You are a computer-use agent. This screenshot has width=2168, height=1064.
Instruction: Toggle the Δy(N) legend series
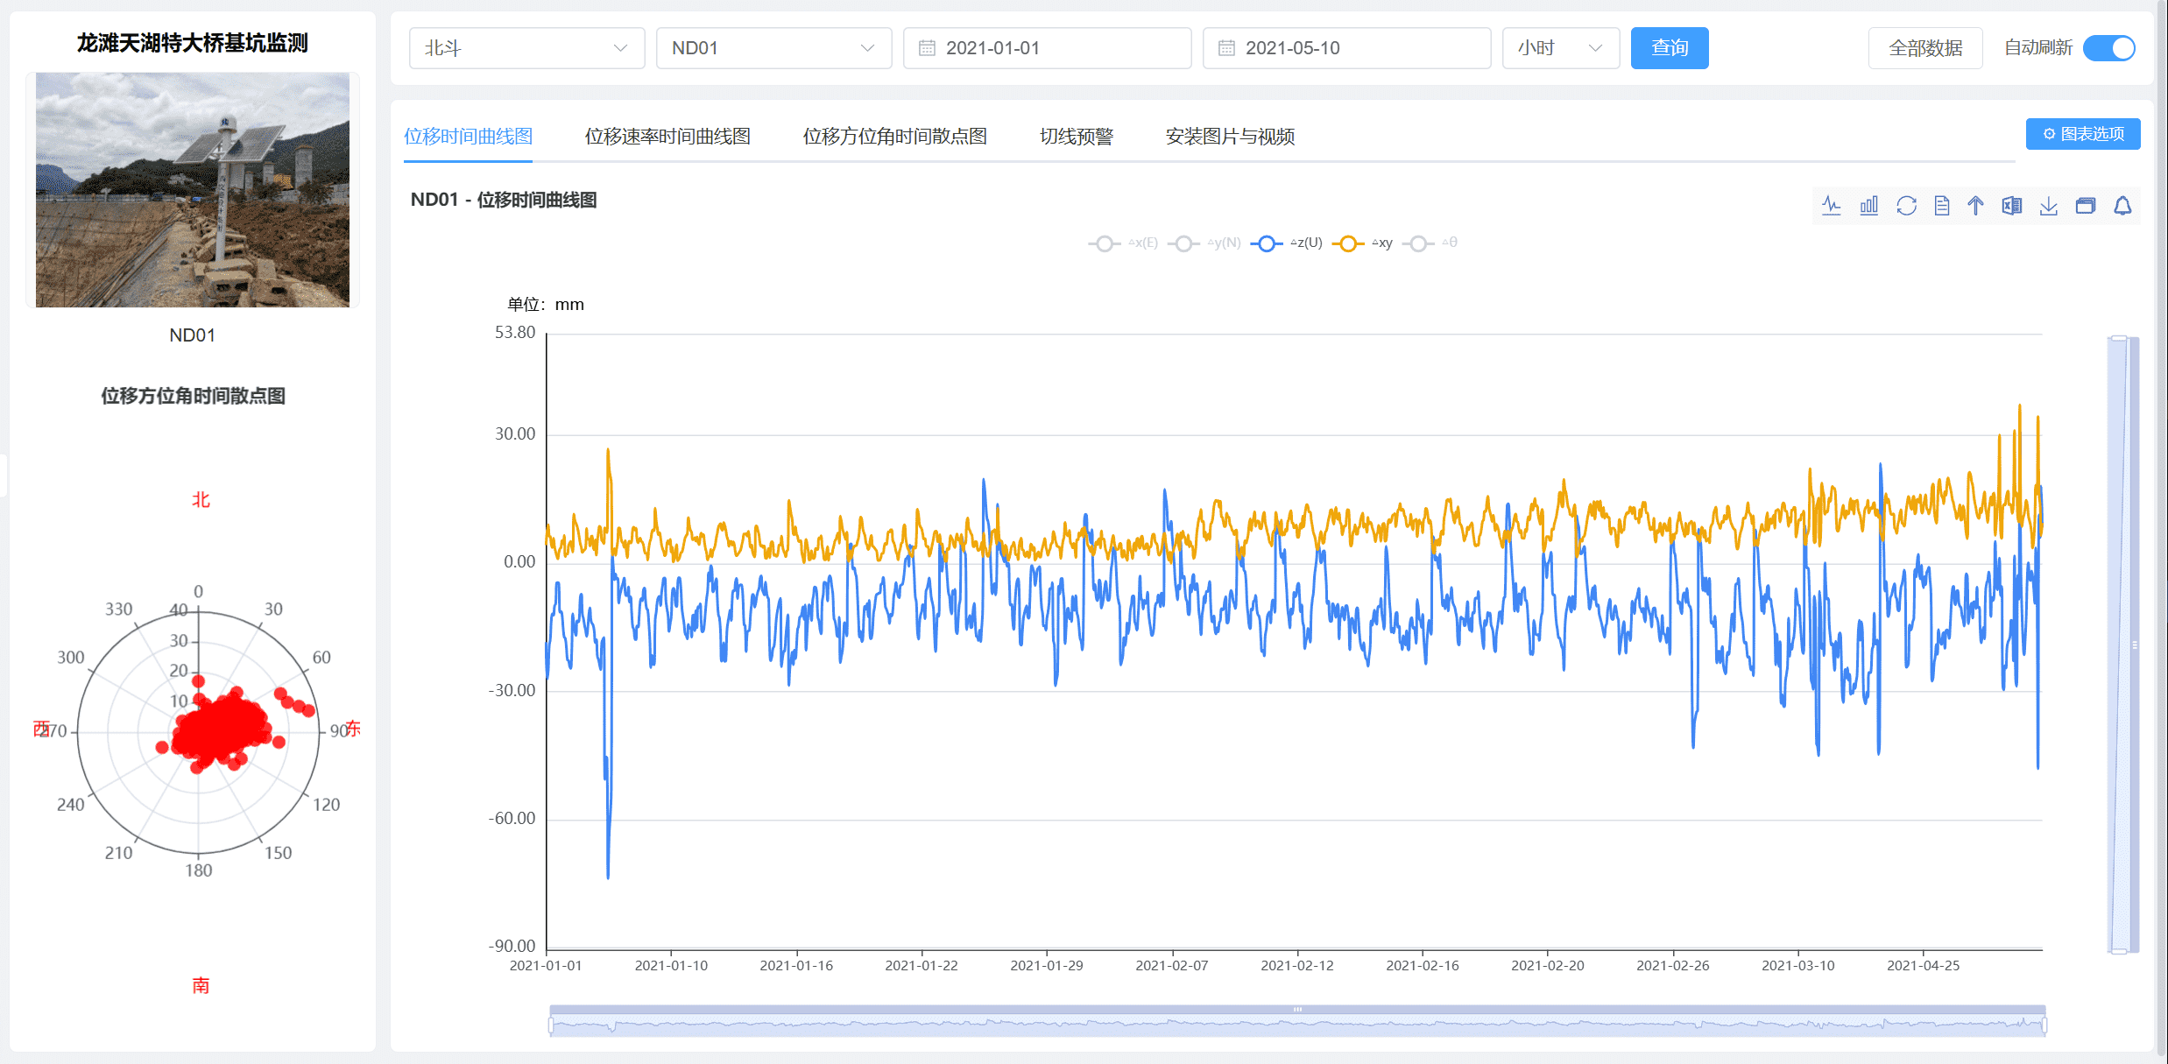click(x=1204, y=243)
